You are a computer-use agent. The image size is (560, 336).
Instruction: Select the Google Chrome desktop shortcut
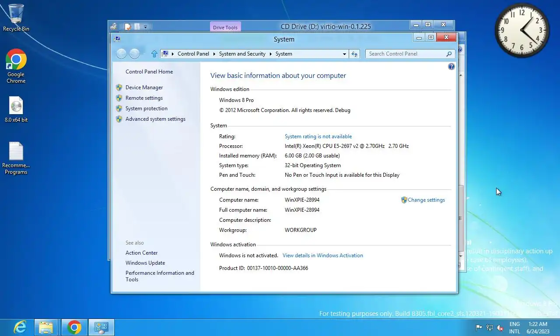(x=16, y=66)
